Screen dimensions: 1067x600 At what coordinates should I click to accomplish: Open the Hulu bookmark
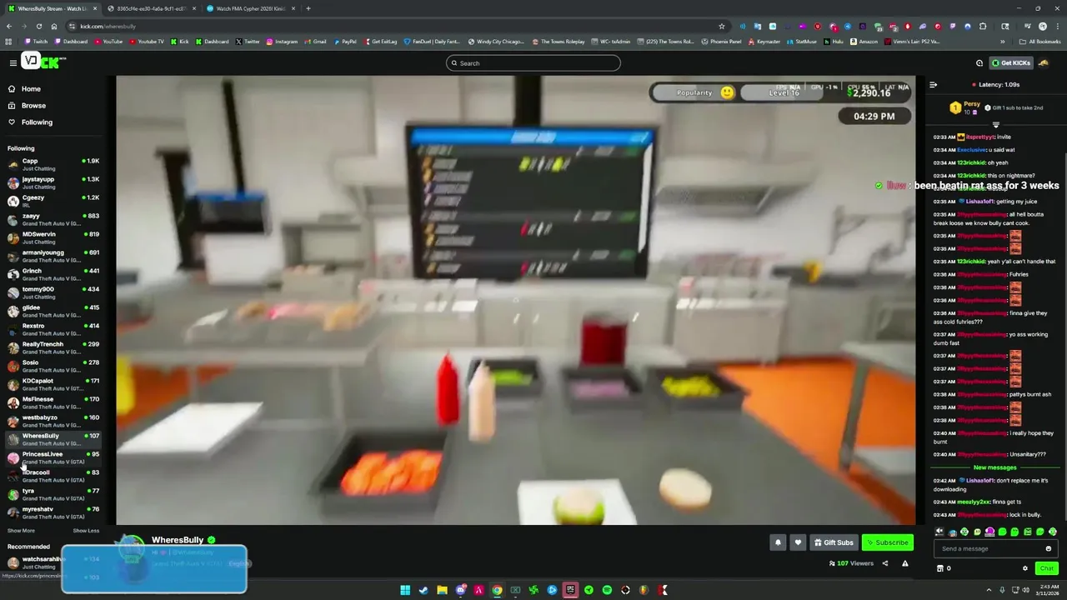click(834, 41)
